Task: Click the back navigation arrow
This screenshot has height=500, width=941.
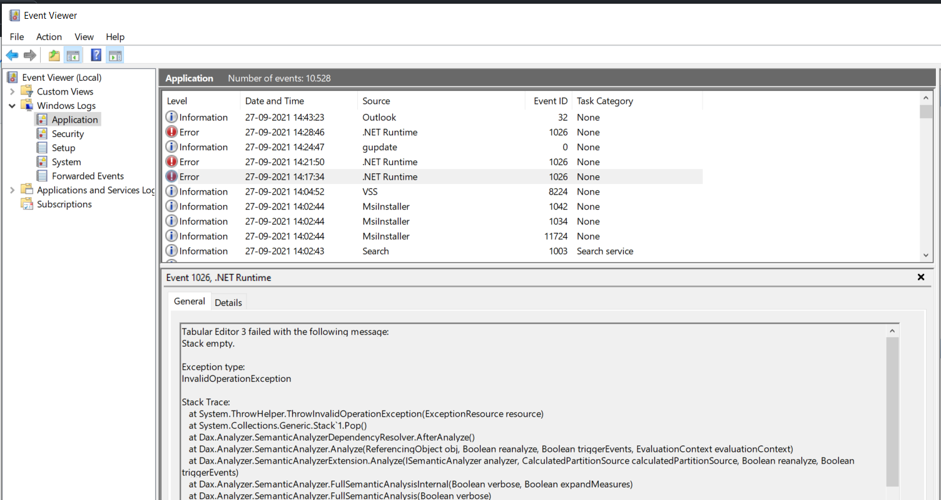Action: tap(12, 55)
